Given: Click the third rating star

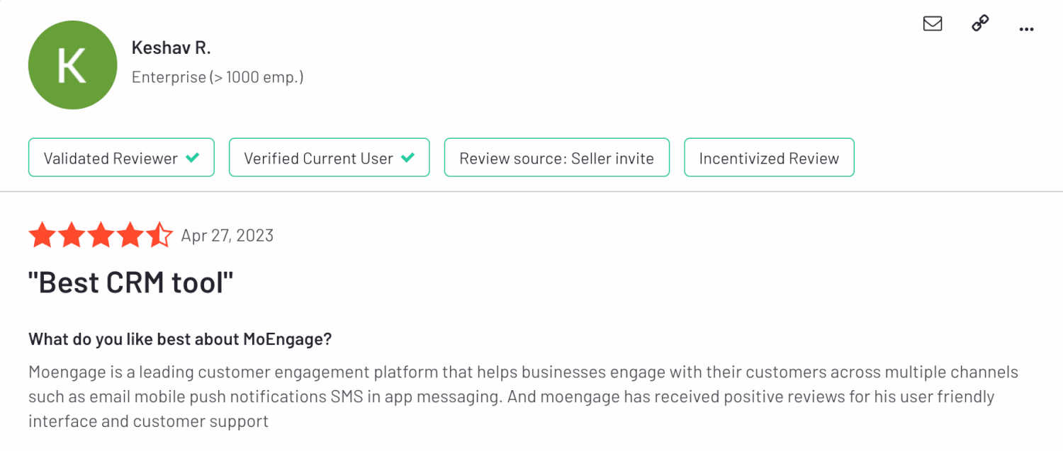Looking at the screenshot, I should [101, 235].
